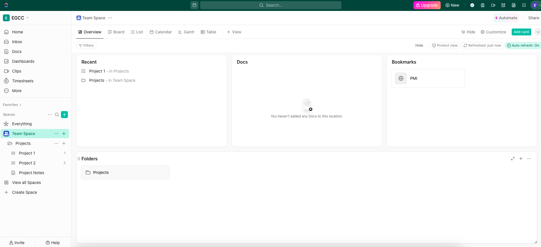Open the Projects folder ellipsis in the sidebar
The height and width of the screenshot is (247, 541).
tap(56, 143)
